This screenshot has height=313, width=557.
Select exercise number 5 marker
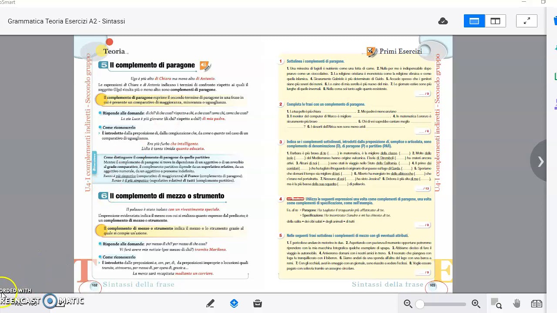281,236
